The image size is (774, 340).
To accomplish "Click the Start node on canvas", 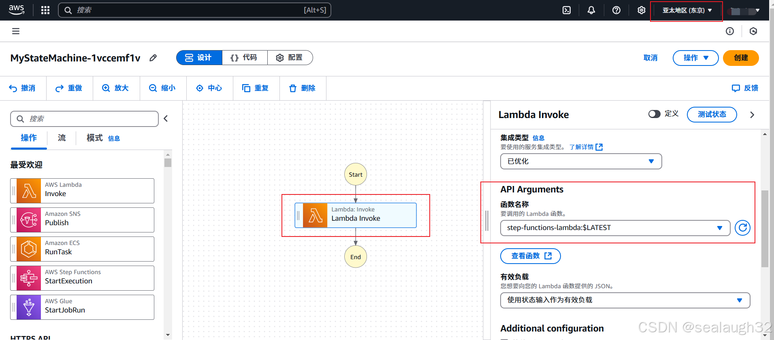I will (x=356, y=174).
